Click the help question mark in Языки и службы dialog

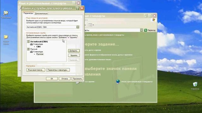point(78,8)
